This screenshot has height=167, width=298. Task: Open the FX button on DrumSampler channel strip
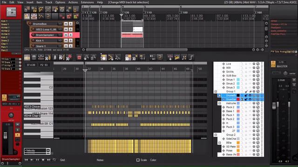coord(4,97)
